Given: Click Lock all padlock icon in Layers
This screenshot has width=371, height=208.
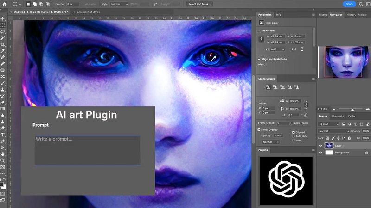Looking at the screenshot, I should coord(349,138).
